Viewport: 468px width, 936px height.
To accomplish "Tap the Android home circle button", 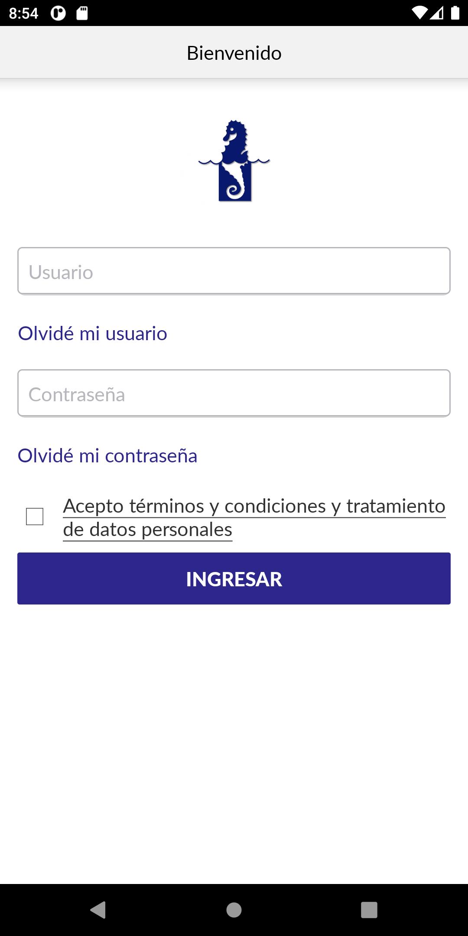I will [x=234, y=910].
